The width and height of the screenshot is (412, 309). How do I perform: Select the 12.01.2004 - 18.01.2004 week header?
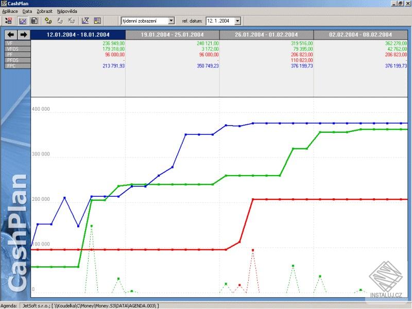tap(78, 35)
